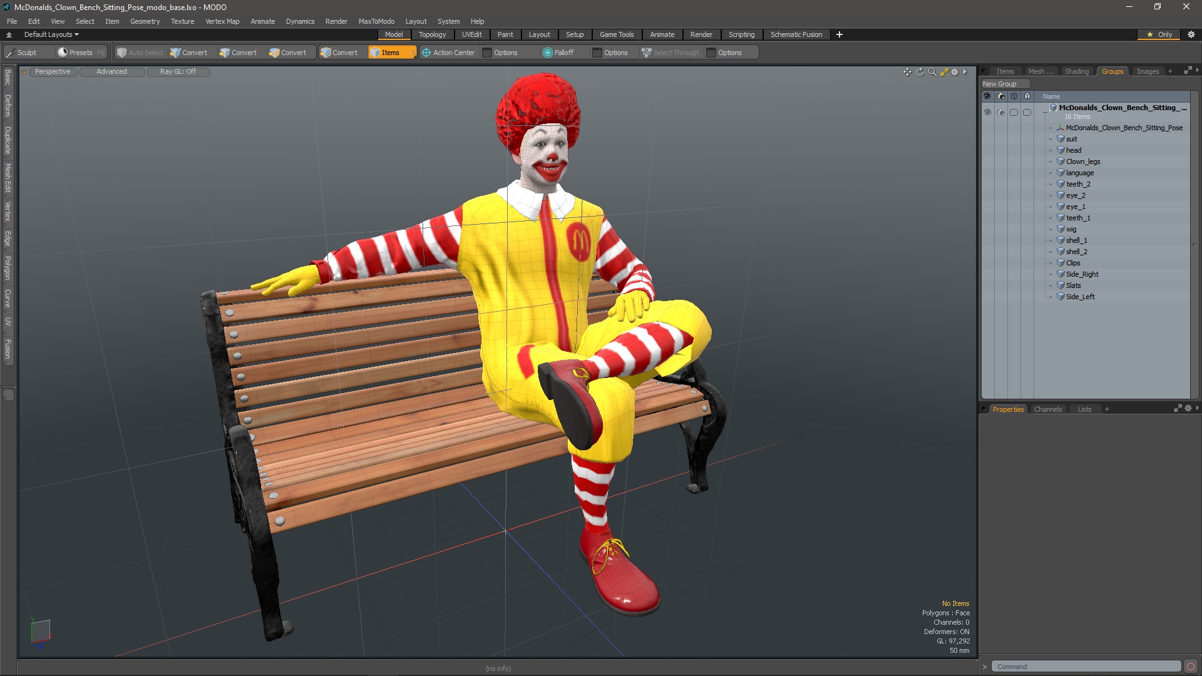Open the Action Center menu
Screen dimensions: 1202x676
[448, 53]
